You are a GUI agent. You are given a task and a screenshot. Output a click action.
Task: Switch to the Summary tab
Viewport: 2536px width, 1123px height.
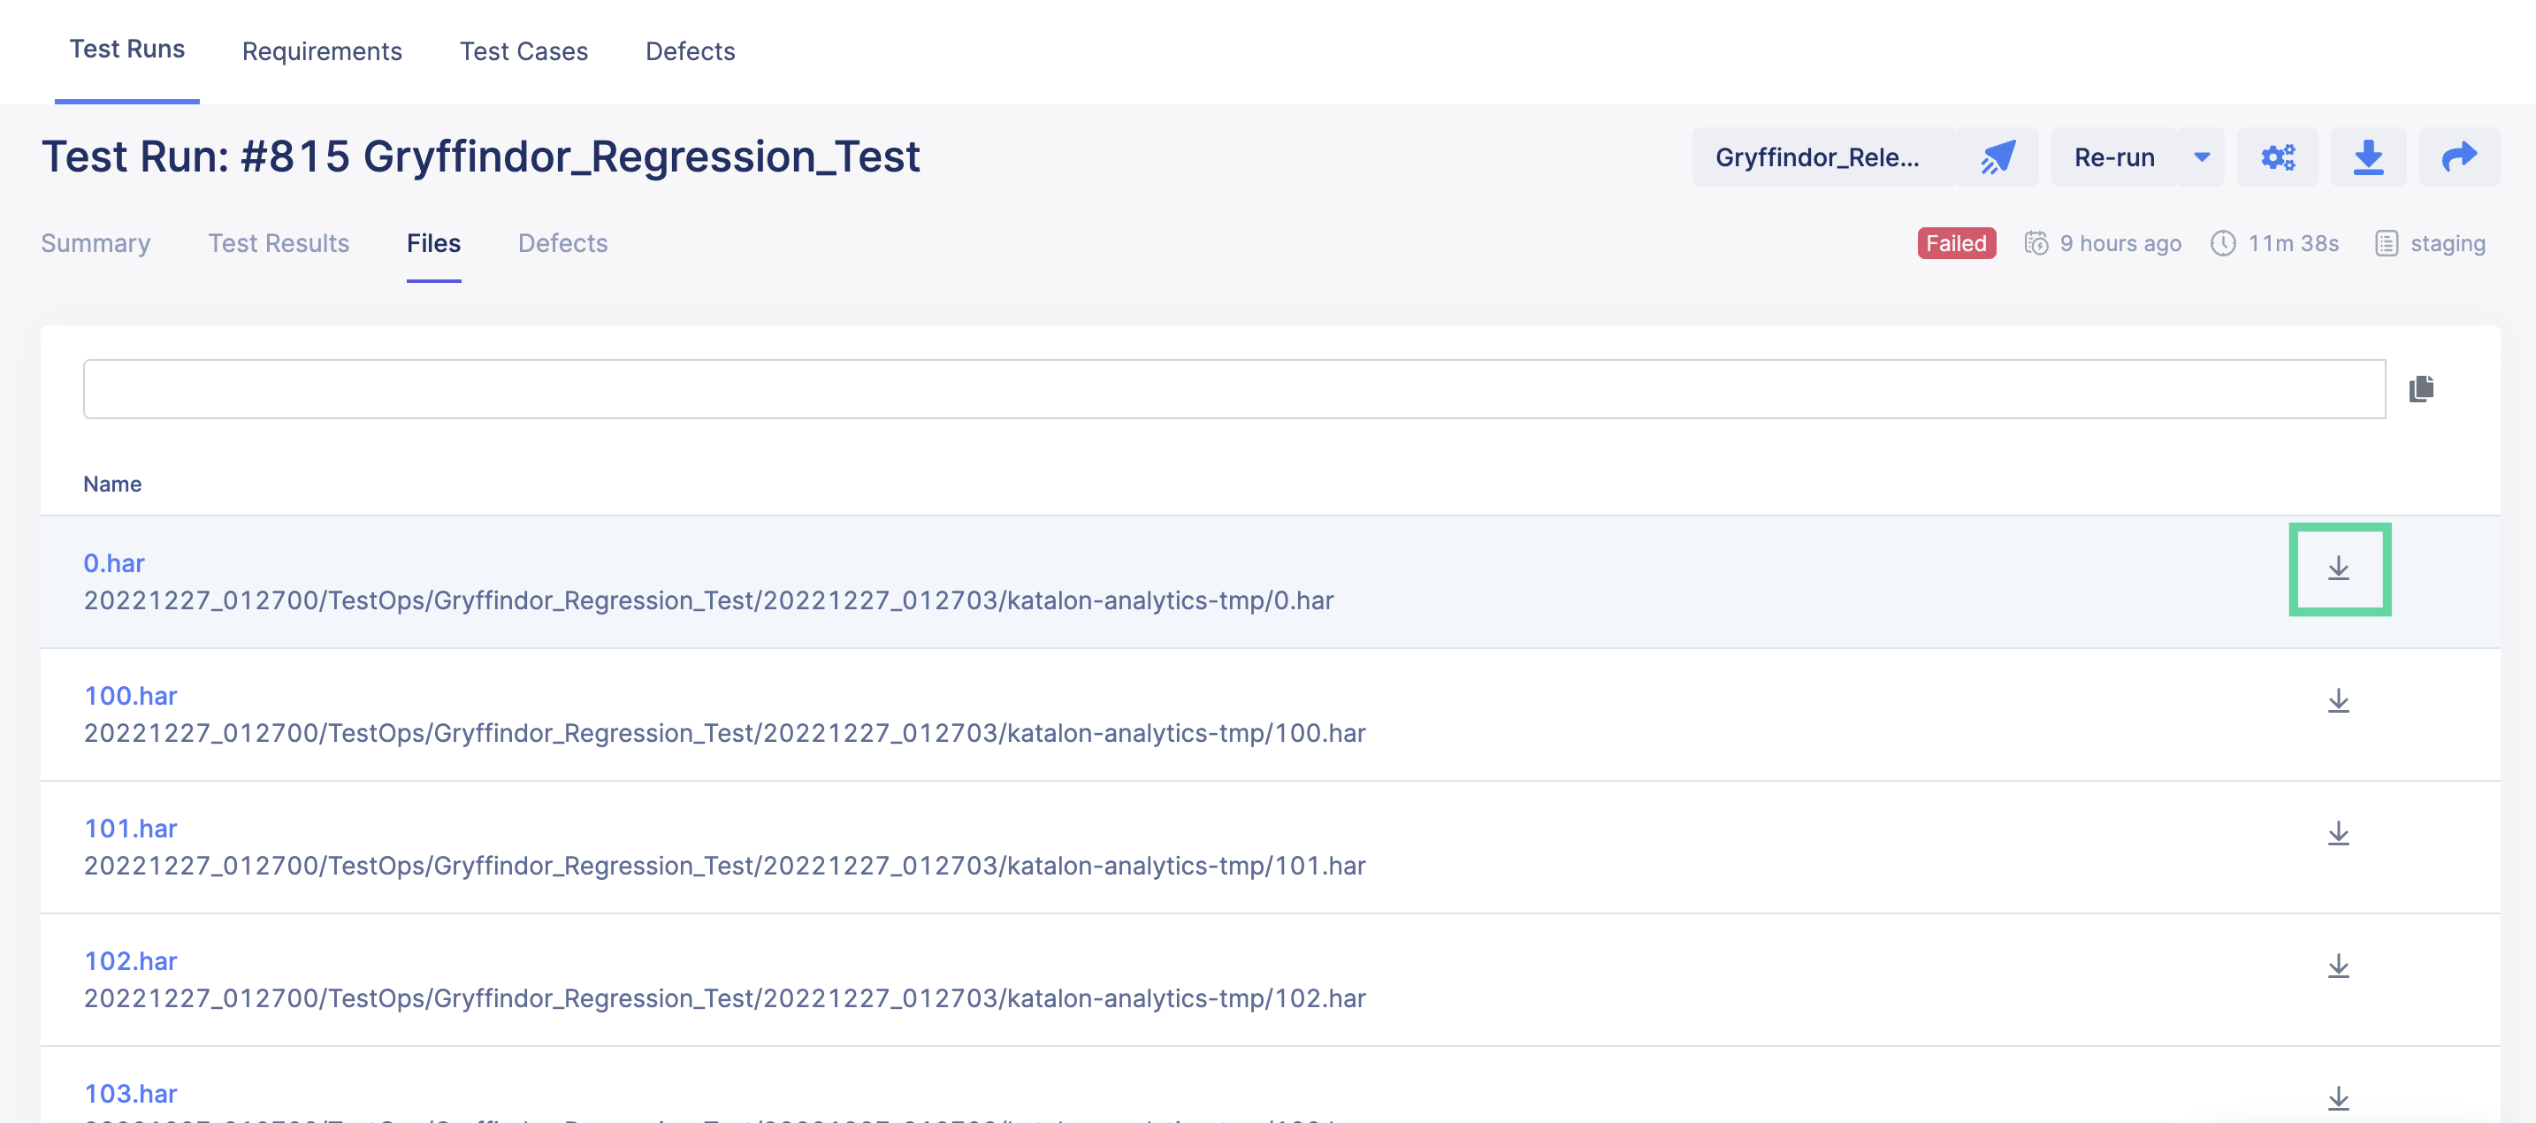click(95, 243)
